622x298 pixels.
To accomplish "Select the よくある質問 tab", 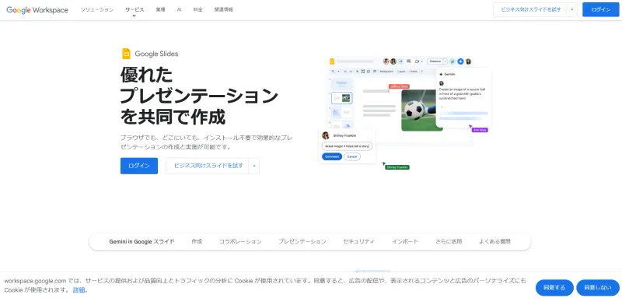I will [x=494, y=241].
